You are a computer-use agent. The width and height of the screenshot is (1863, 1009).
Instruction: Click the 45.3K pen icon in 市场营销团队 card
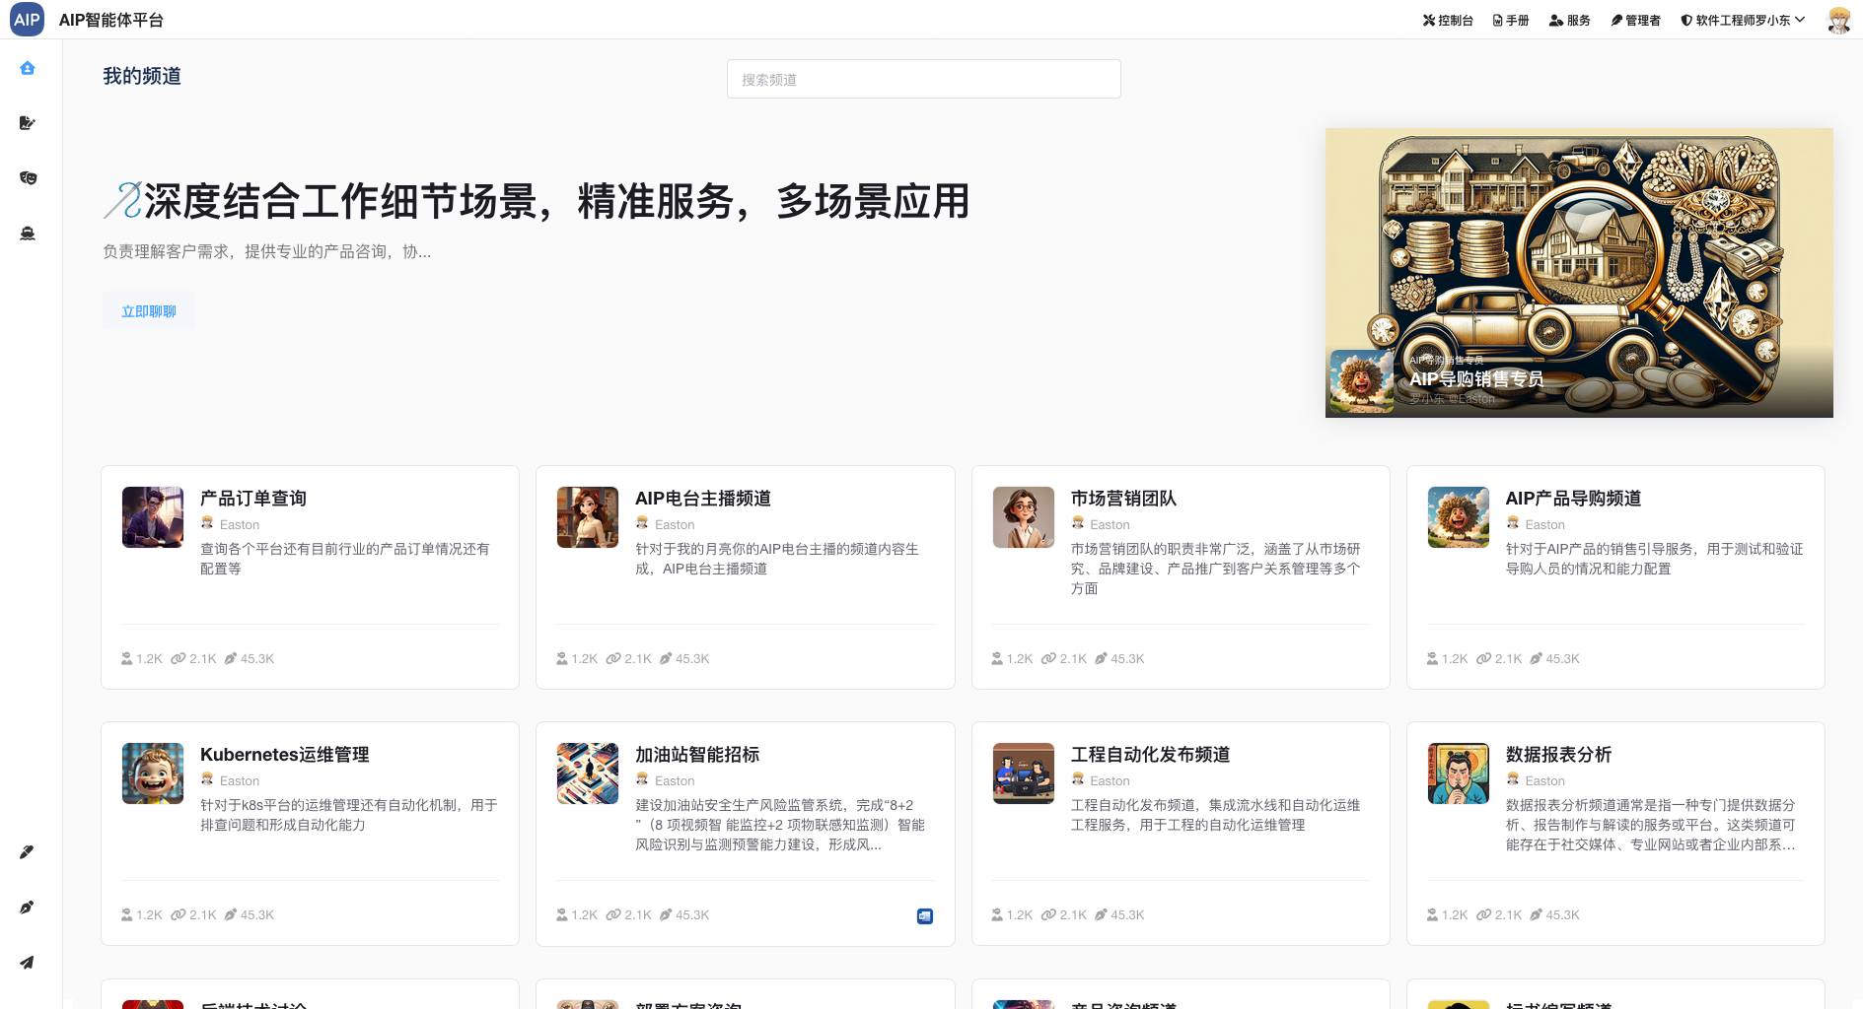click(x=1101, y=658)
